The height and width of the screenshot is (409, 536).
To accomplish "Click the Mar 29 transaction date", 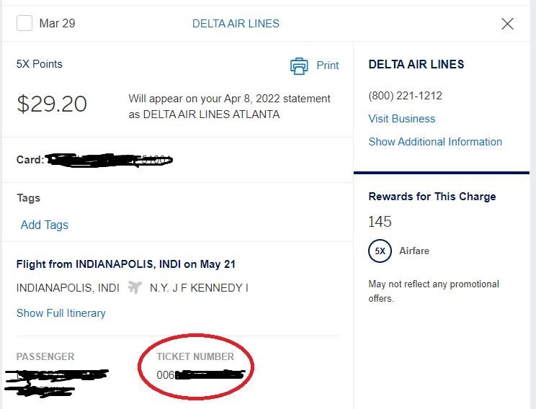I will (x=58, y=24).
